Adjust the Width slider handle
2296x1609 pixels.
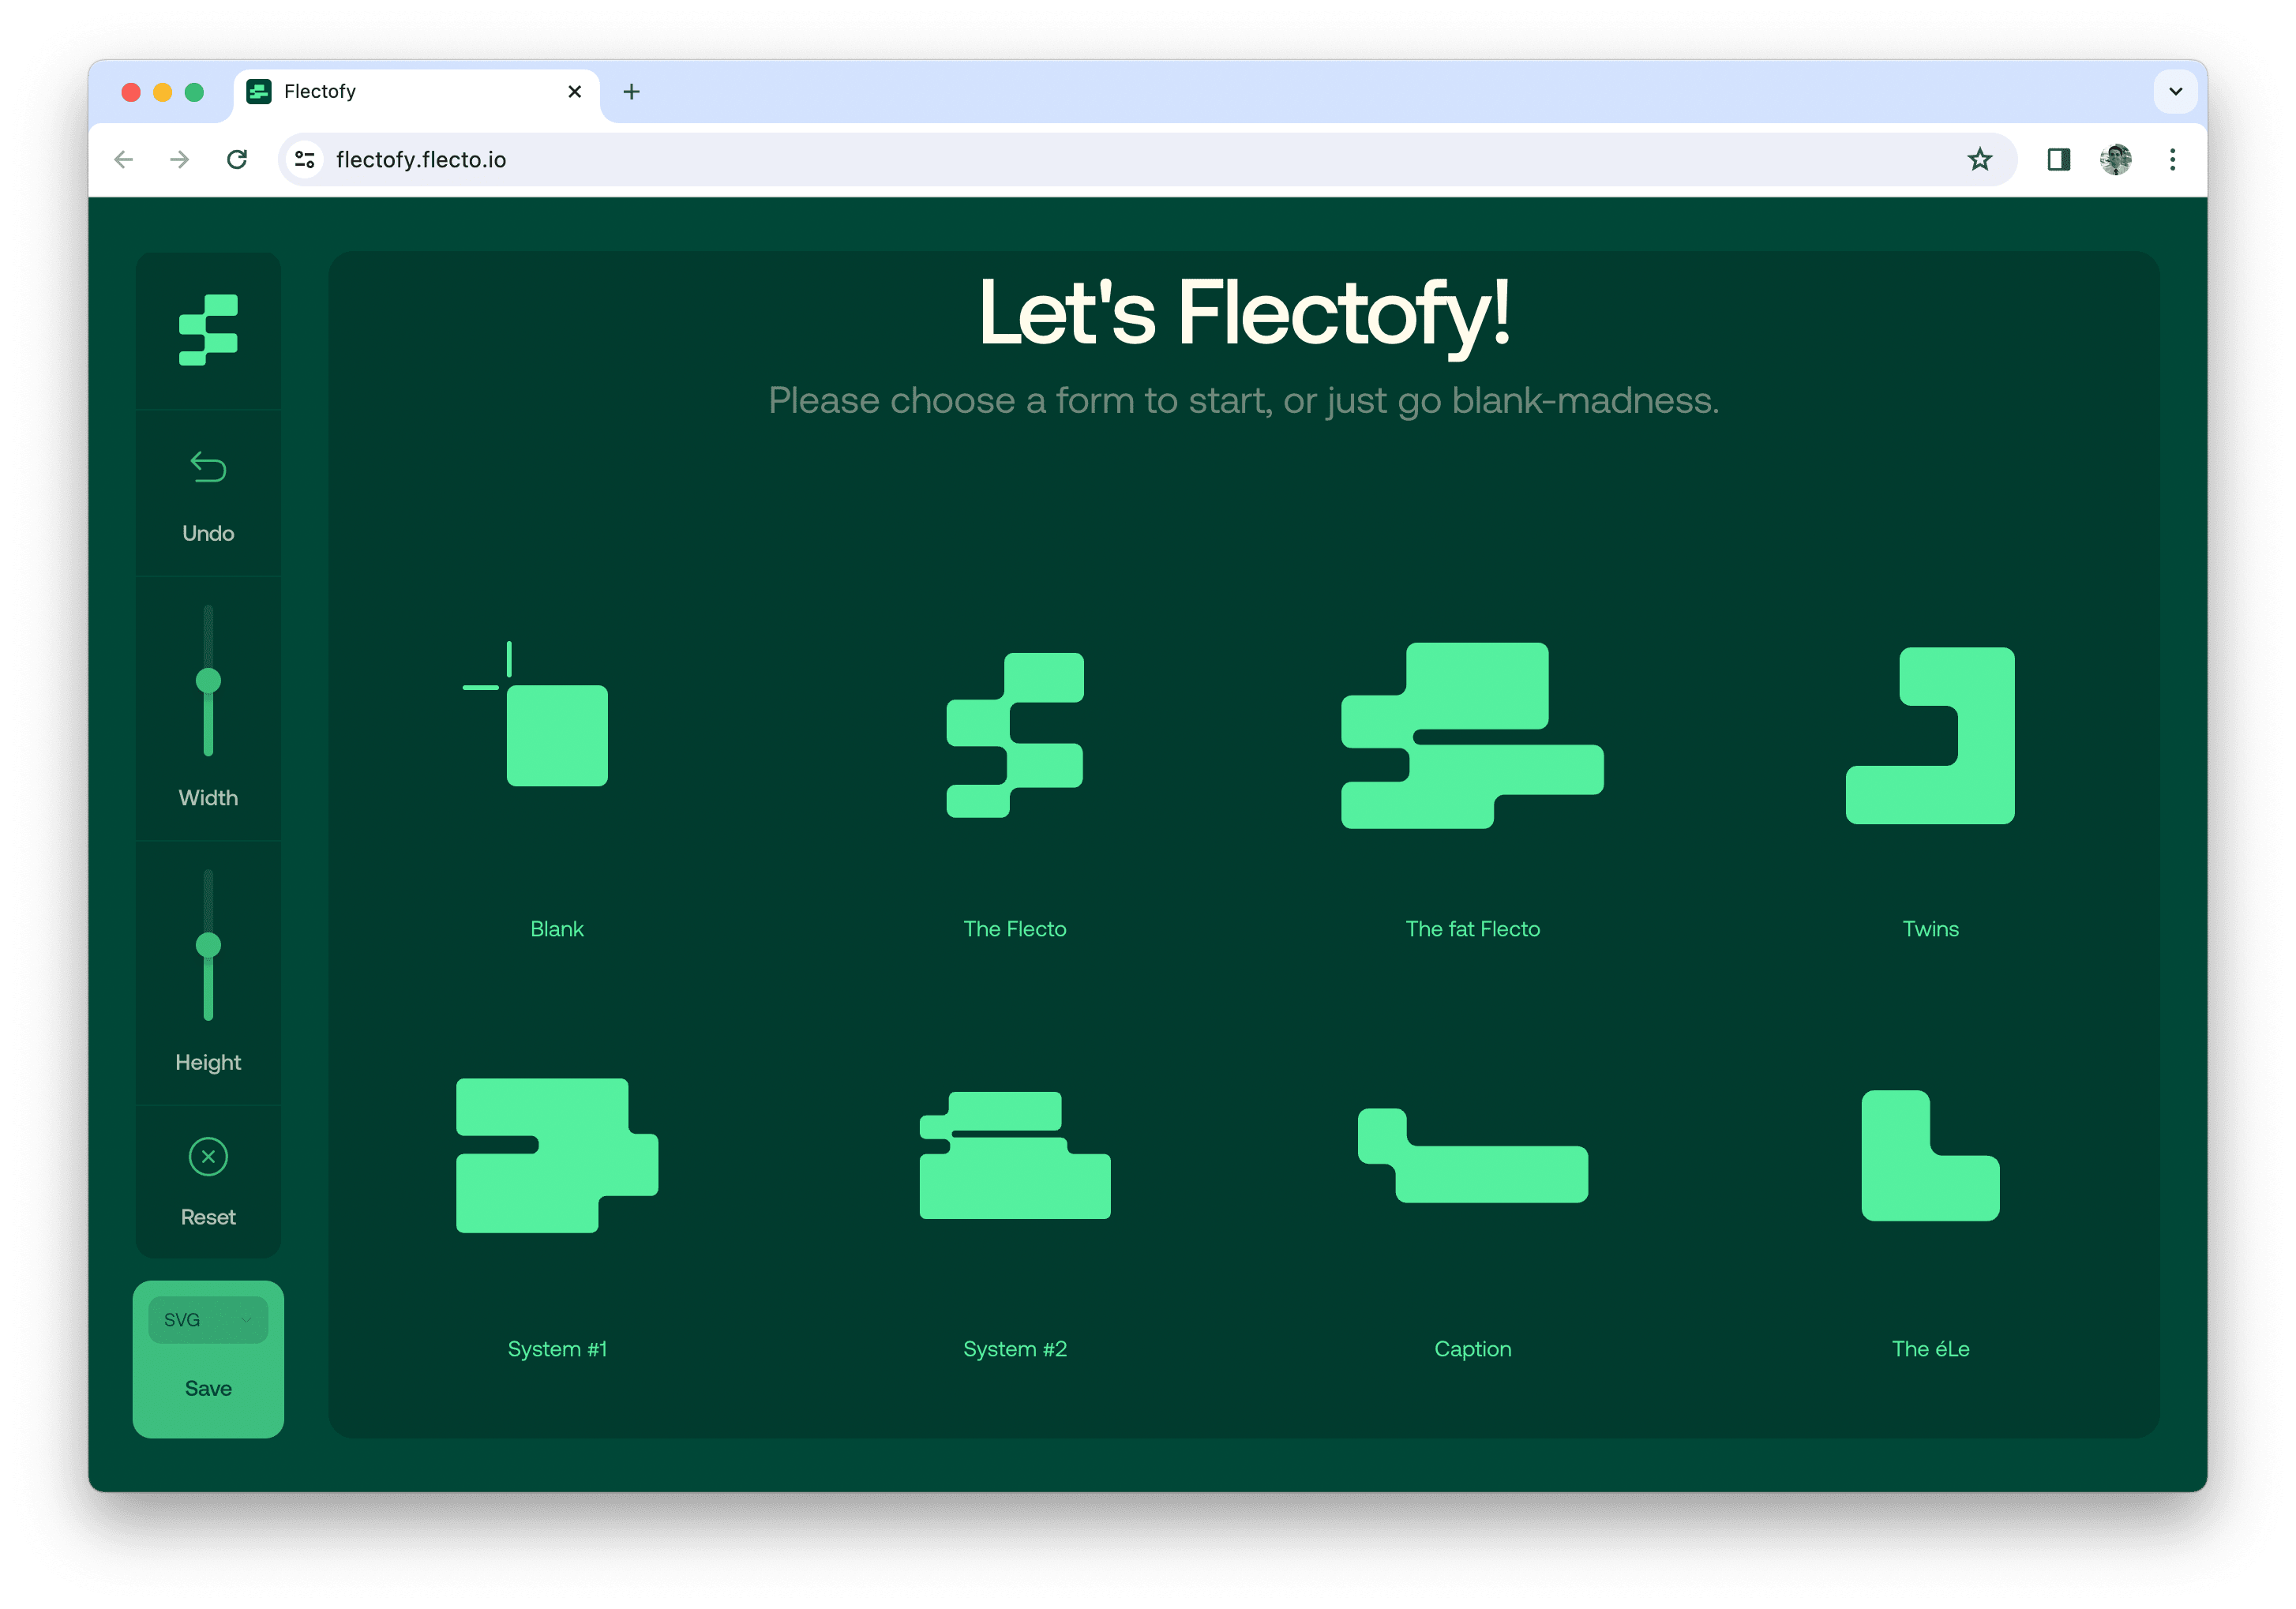(x=208, y=678)
